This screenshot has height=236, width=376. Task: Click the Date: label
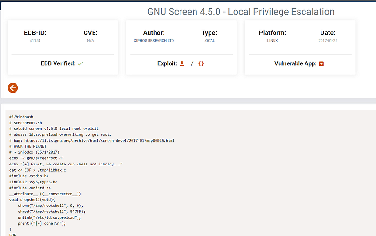(328, 33)
